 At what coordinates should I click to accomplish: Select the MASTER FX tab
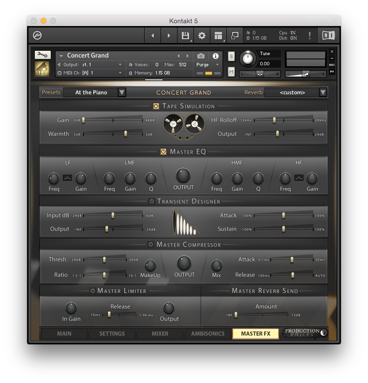pyautogui.click(x=256, y=334)
